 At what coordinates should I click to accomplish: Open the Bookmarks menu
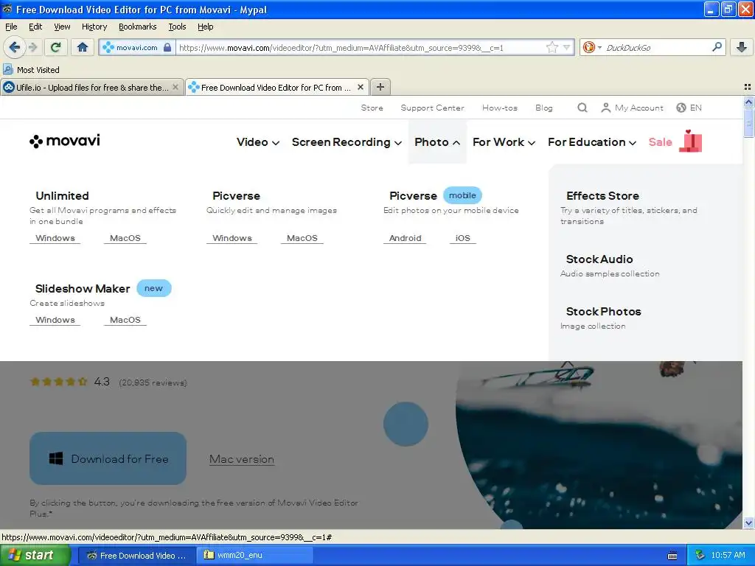[x=138, y=27]
